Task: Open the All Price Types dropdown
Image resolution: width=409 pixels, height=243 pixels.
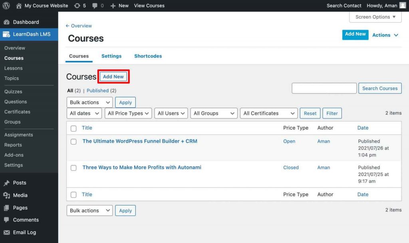Action: 128,113
